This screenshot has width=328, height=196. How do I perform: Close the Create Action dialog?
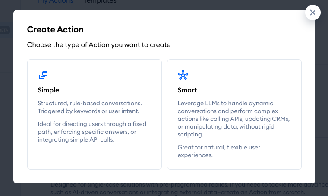(x=313, y=13)
